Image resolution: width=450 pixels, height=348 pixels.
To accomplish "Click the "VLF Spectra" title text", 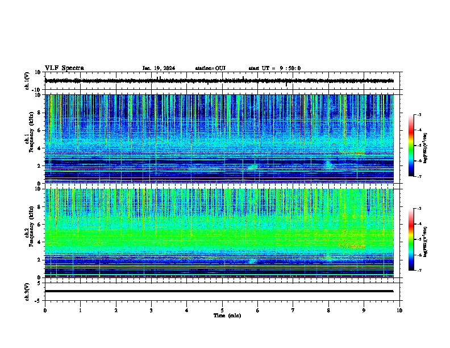I will pos(64,68).
